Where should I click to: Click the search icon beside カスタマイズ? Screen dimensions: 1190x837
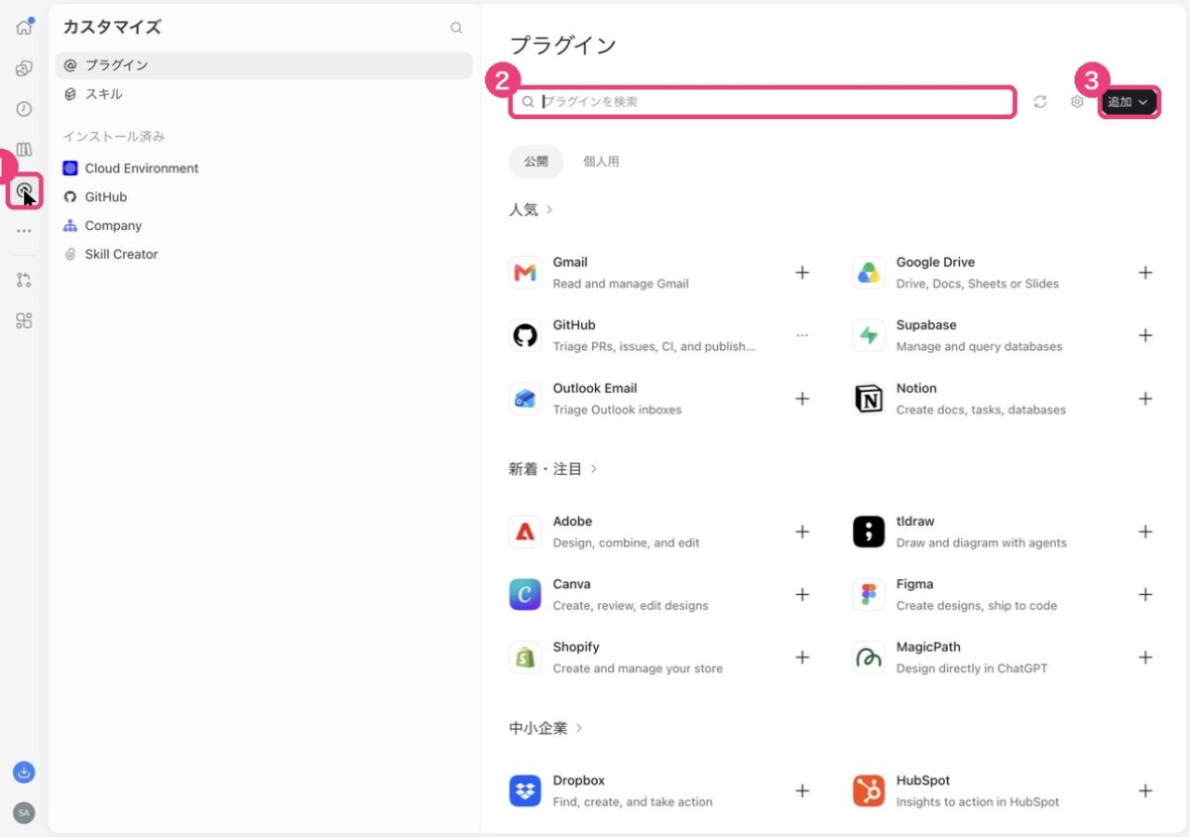(x=456, y=28)
